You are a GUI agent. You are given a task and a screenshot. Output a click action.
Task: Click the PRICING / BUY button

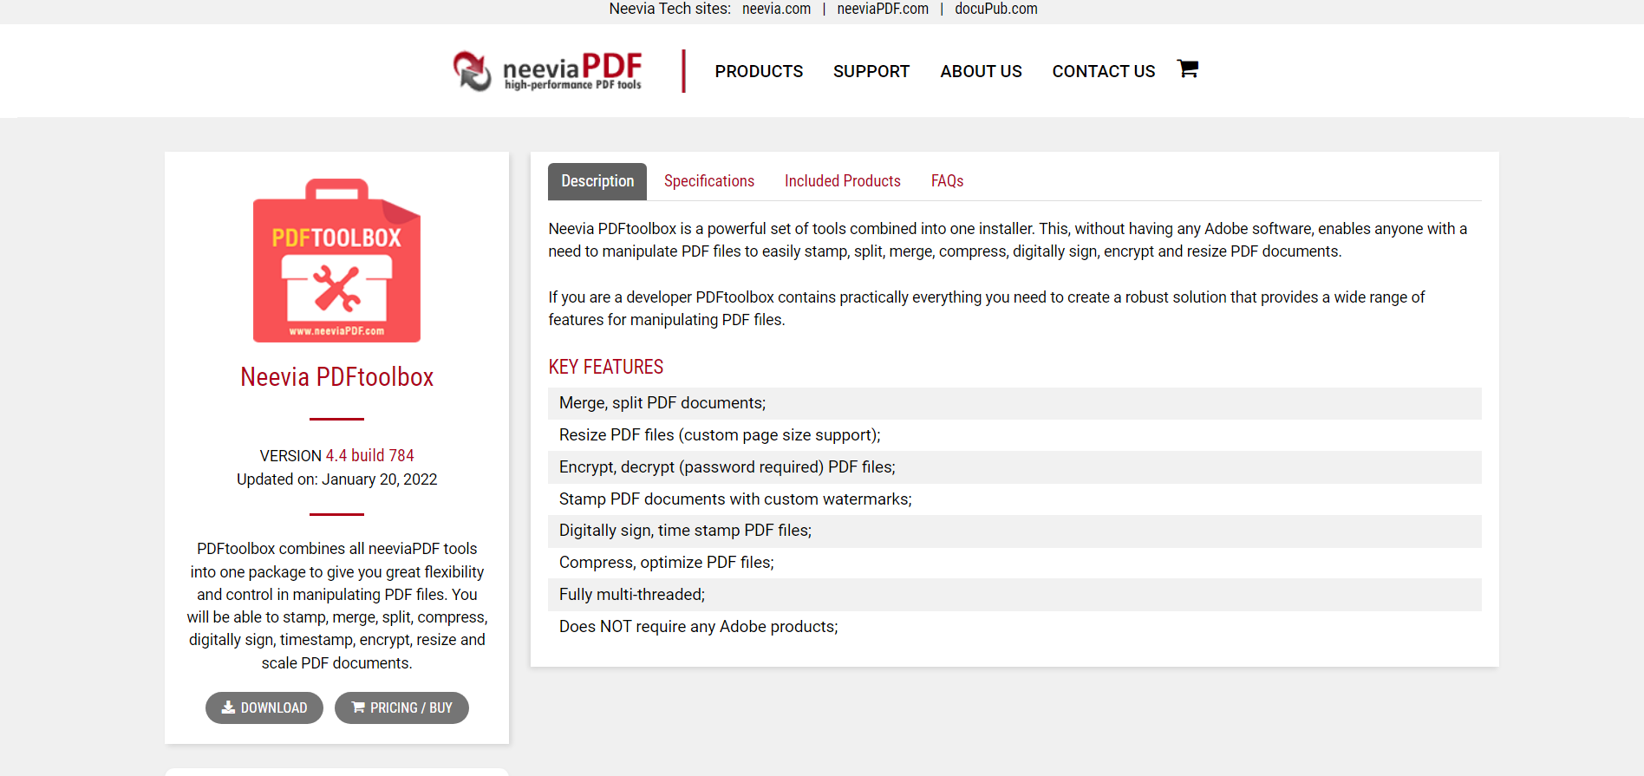click(x=401, y=708)
